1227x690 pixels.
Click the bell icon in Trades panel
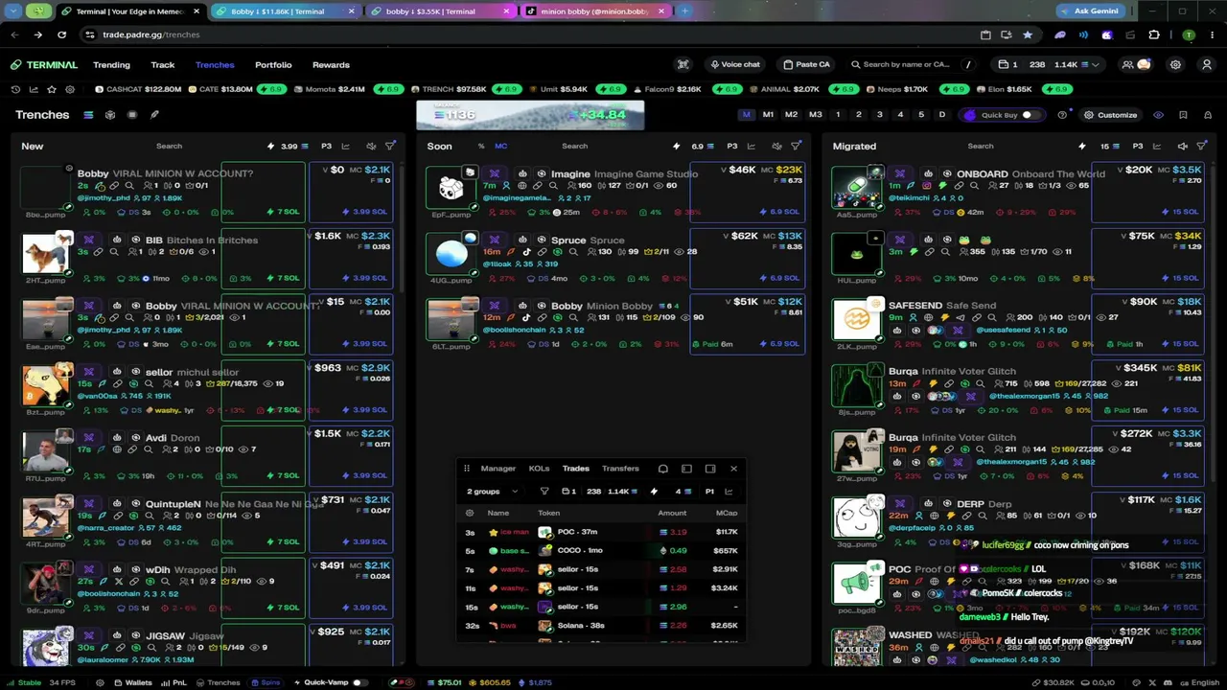[x=662, y=469]
